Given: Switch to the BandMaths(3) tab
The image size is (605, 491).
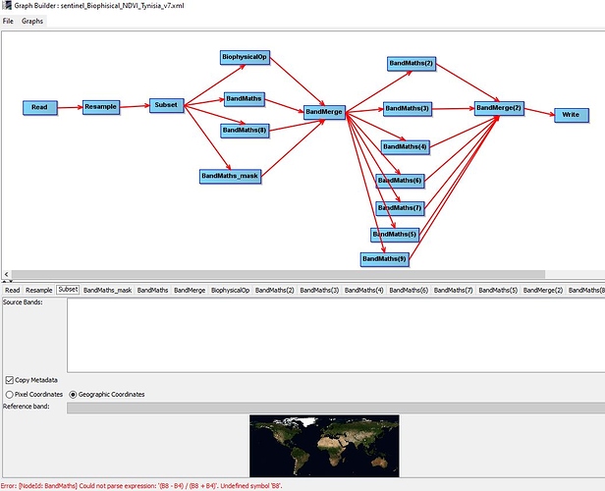Looking at the screenshot, I should [319, 290].
